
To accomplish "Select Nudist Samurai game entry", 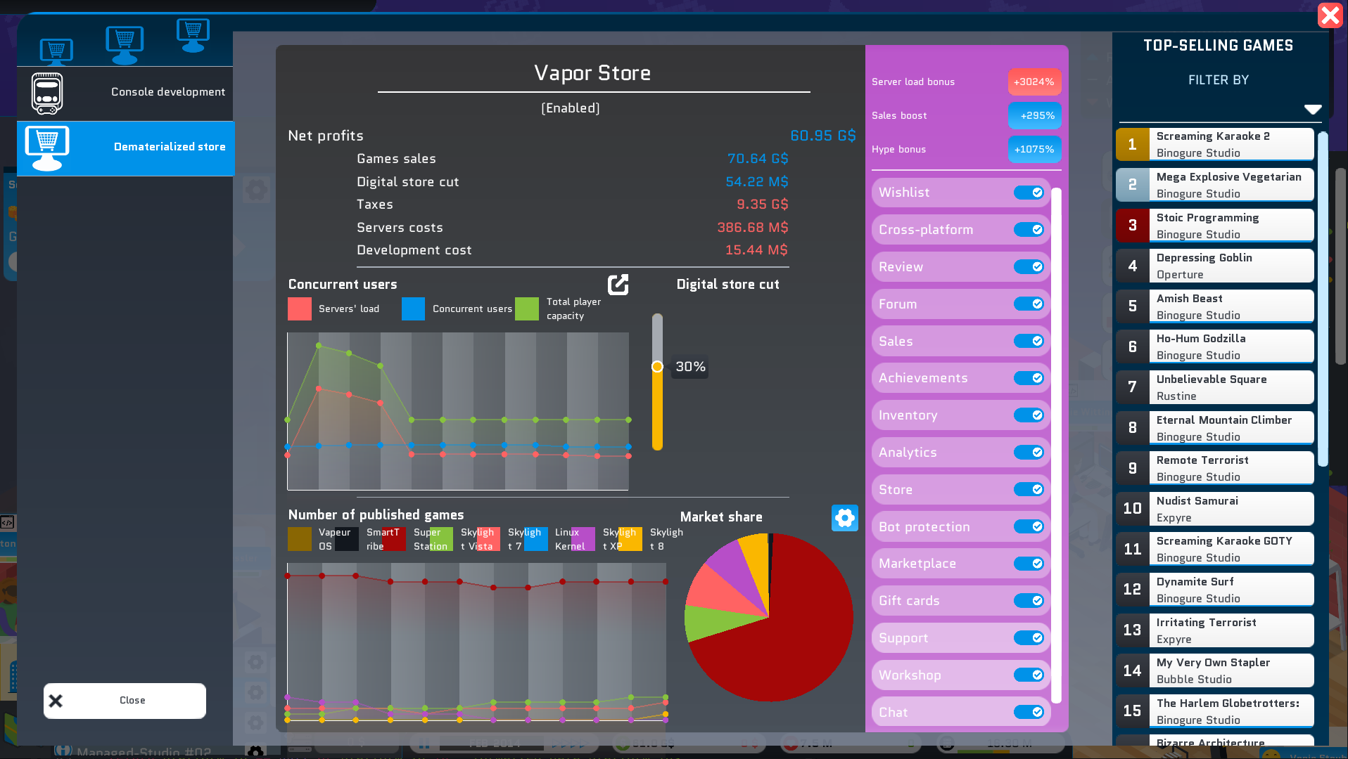I will tap(1215, 509).
